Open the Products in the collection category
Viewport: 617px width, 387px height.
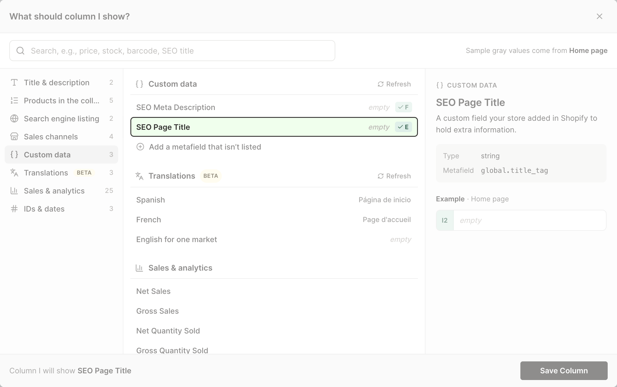[61, 101]
